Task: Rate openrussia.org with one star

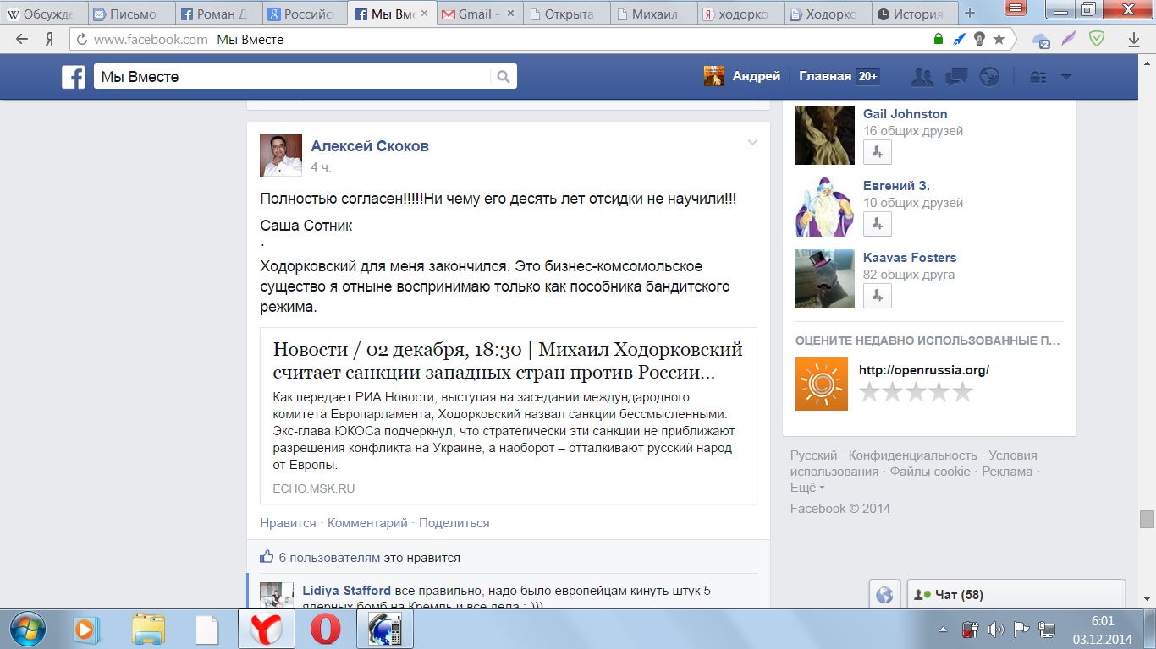Action: click(870, 392)
